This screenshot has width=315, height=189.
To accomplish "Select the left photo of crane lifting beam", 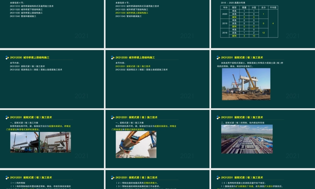I will pos(24,142).
